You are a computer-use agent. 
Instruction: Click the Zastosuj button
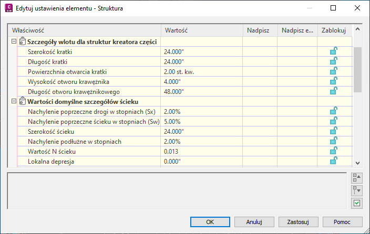[x=295, y=221]
